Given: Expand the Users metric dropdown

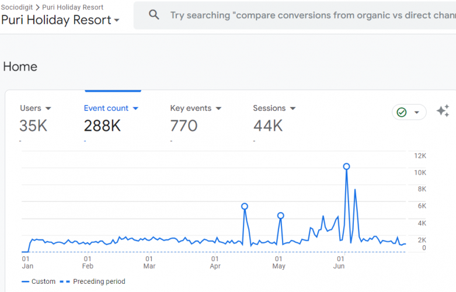Looking at the screenshot, I should pos(48,109).
